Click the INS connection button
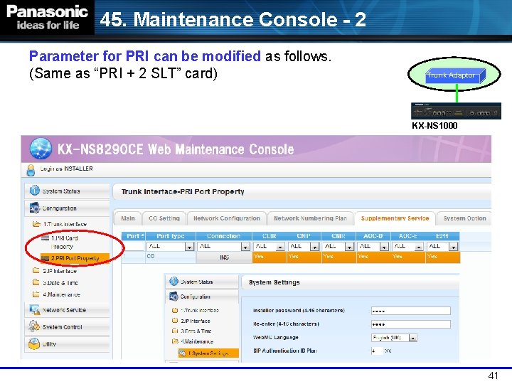Screen dimensions: 512x384 [224, 257]
